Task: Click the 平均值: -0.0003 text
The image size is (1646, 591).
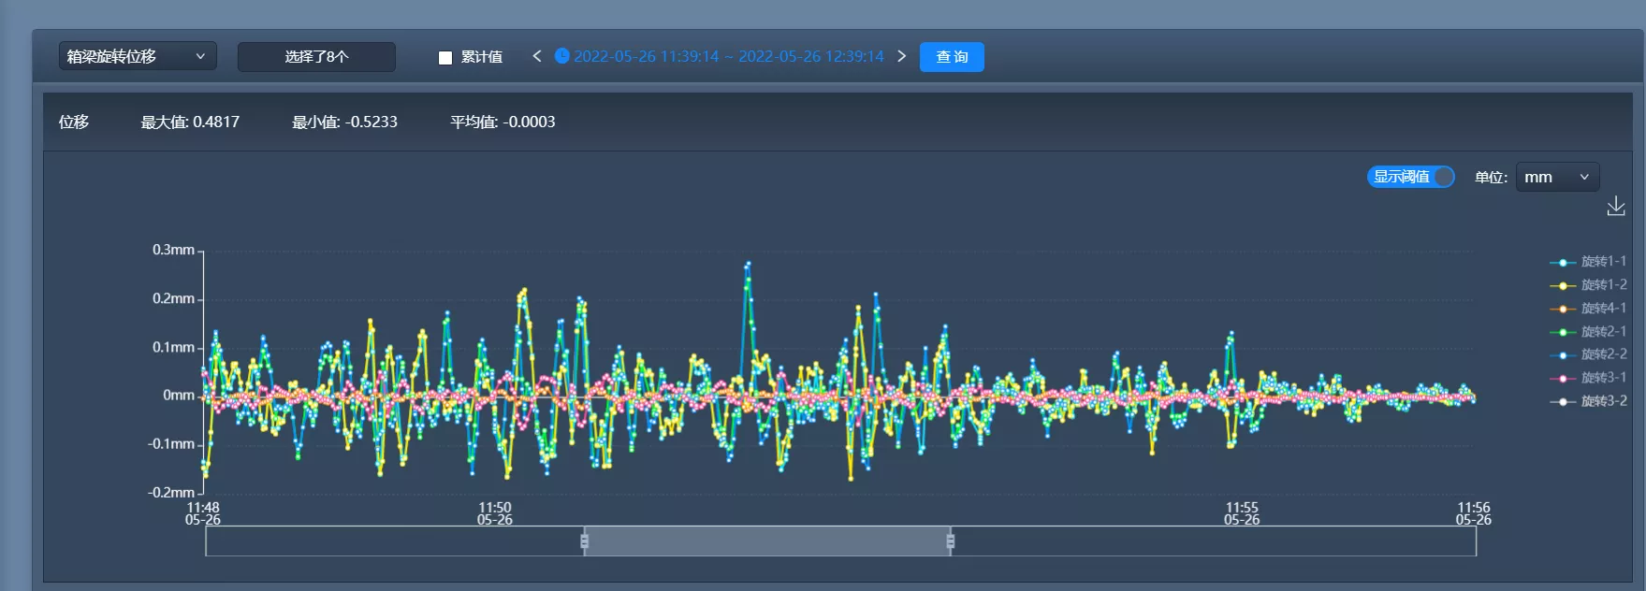Action: pos(503,122)
